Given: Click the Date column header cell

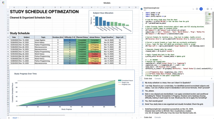Looking at the screenshot, I should [14, 37].
